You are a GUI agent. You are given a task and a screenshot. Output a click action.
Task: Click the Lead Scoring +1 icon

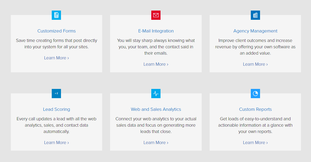point(56,93)
